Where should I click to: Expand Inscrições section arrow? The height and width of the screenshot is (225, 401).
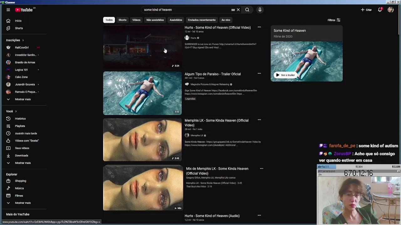tap(23, 40)
